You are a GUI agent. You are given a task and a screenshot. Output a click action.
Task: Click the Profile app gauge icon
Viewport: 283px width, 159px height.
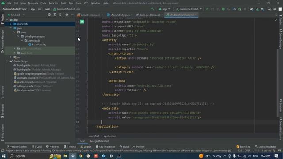(x=234, y=9)
